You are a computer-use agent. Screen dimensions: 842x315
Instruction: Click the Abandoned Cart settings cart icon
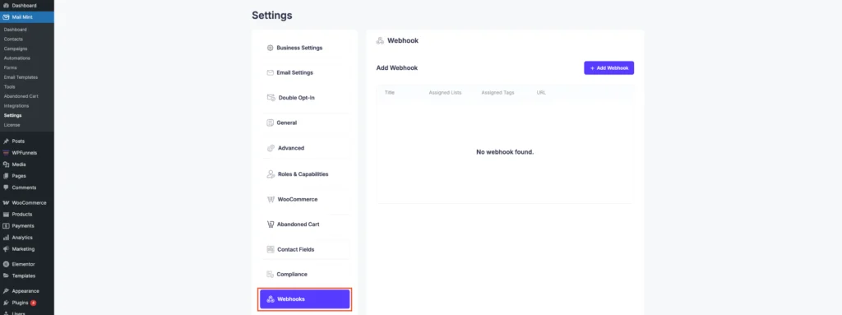coord(271,225)
